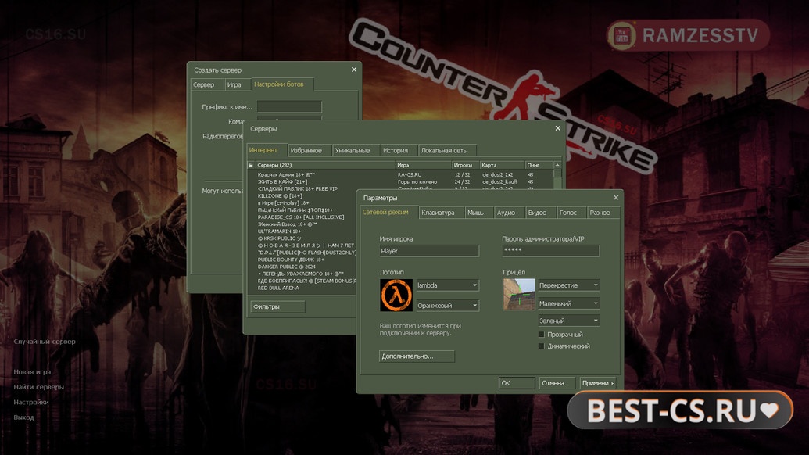Select the Женский Взвод 18+ server
This screenshot has width=809, height=455.
(x=302, y=224)
